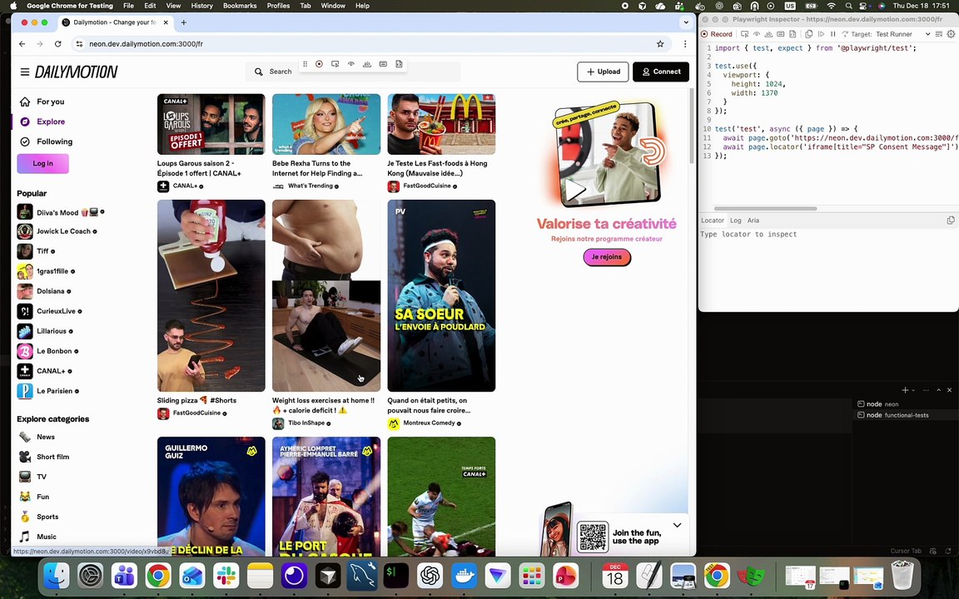Open the Dailymotion hamburger menu
This screenshot has height=599, width=959.
point(24,72)
